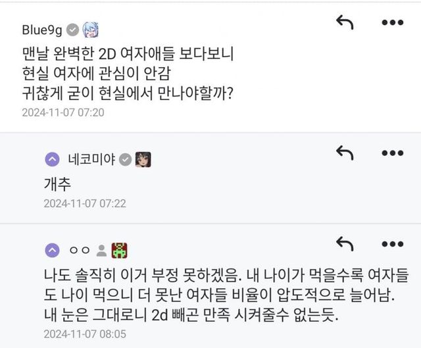This screenshot has height=348, width=421.
Task: Collapse the 네코미야 reply with the purple chevron
Action: 52,159
